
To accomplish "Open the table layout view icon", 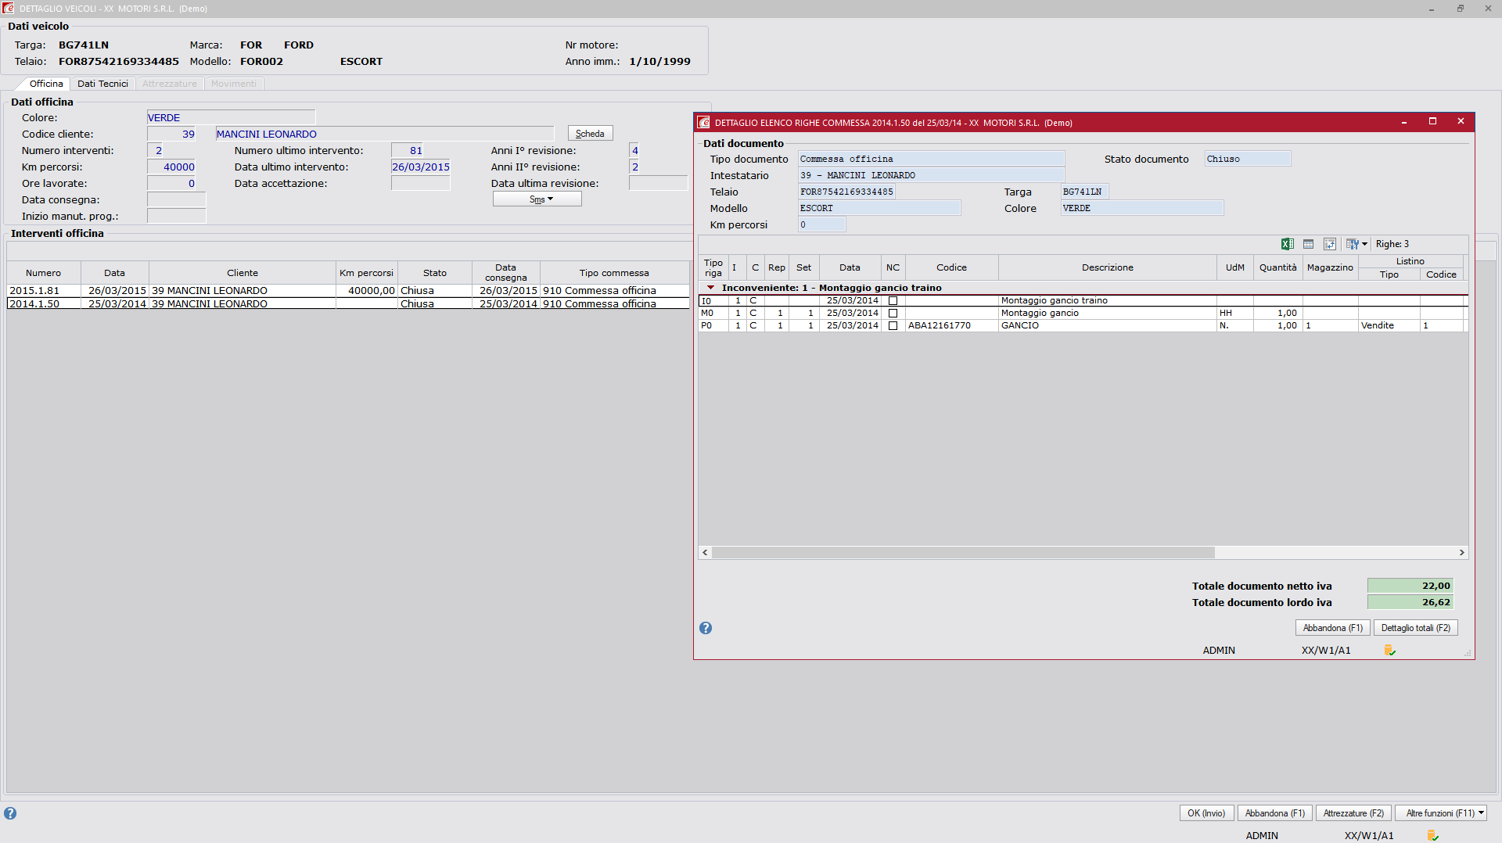I will [1308, 244].
